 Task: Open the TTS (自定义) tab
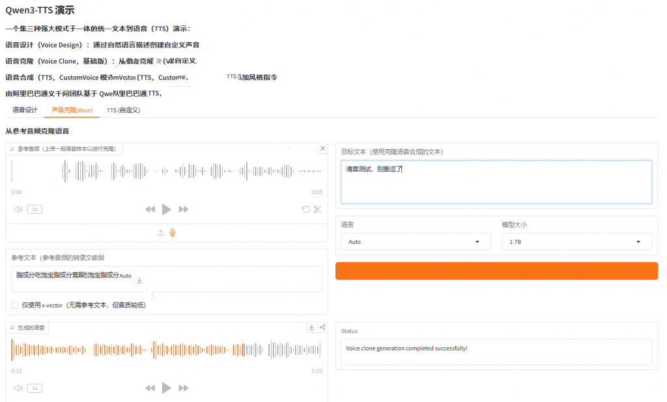123,110
